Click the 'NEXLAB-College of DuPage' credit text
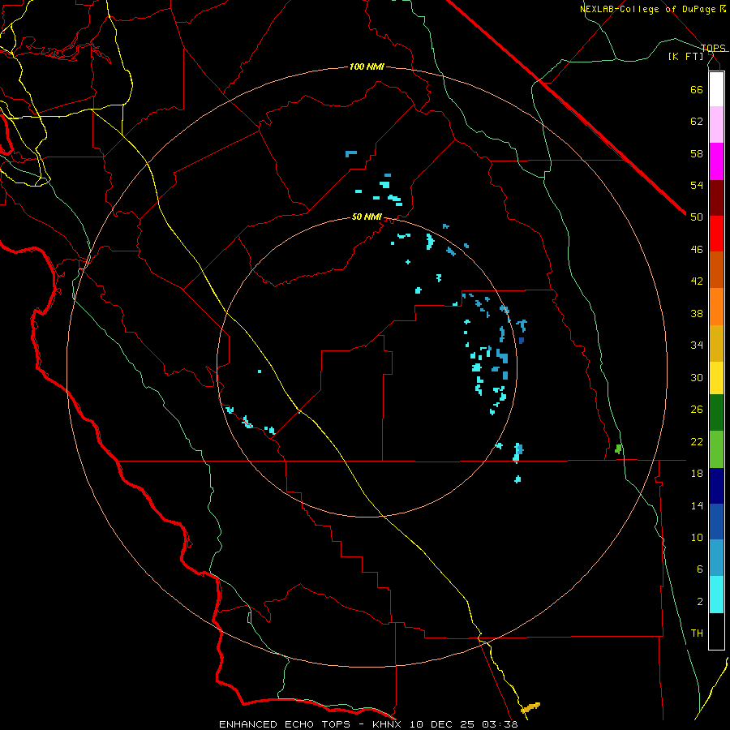This screenshot has height=730, width=730. click(649, 9)
